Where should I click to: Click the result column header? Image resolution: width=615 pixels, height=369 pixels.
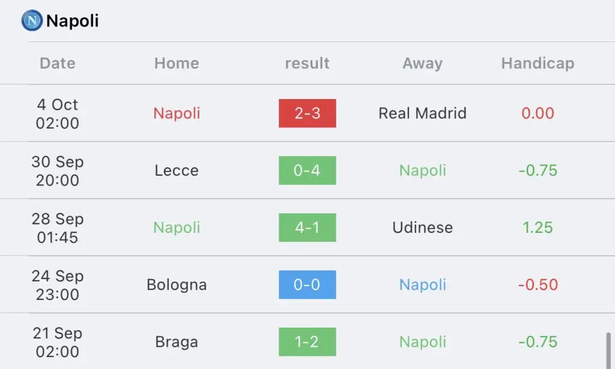click(307, 63)
